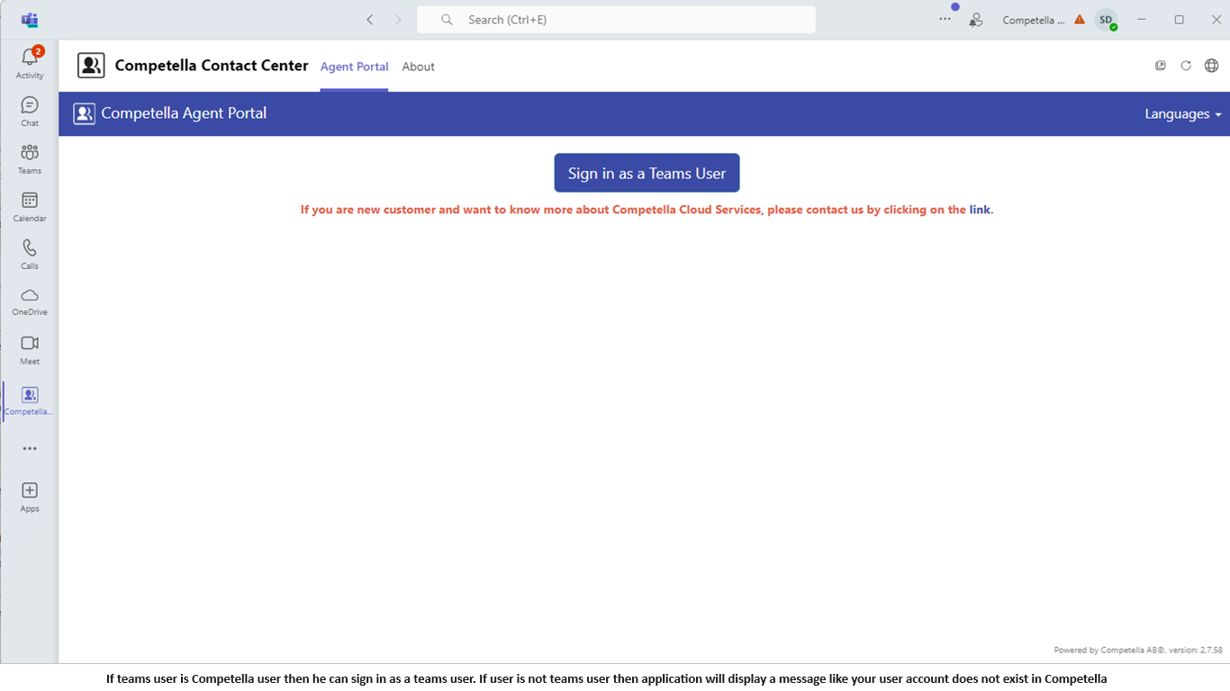The image size is (1230, 691).
Task: Click the 'Powered by Competella AB' version text
Action: click(x=1138, y=650)
